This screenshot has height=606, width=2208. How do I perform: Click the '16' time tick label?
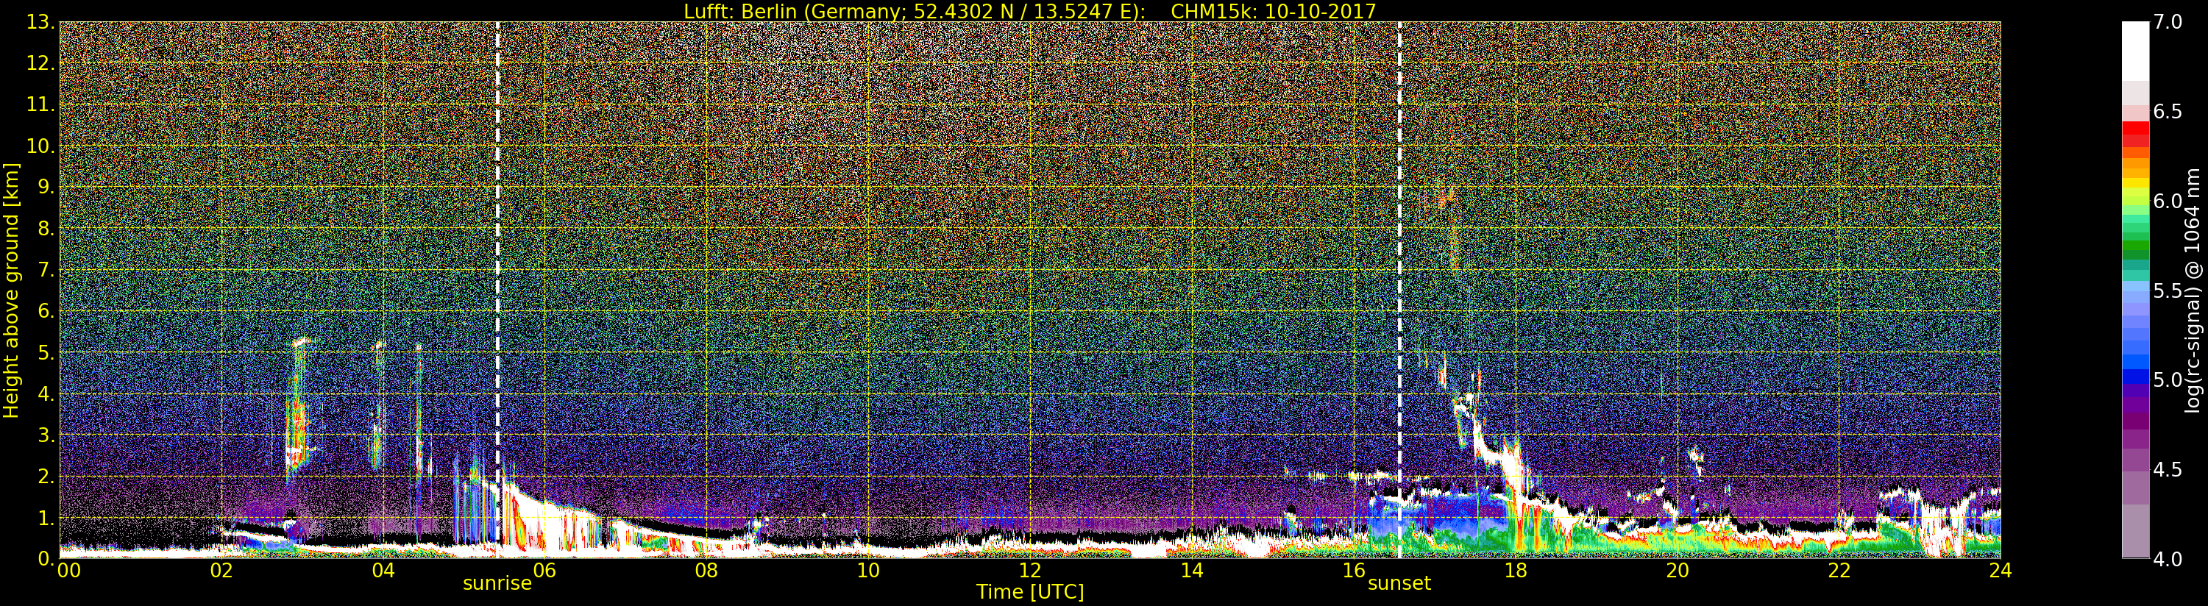pos(1354,571)
